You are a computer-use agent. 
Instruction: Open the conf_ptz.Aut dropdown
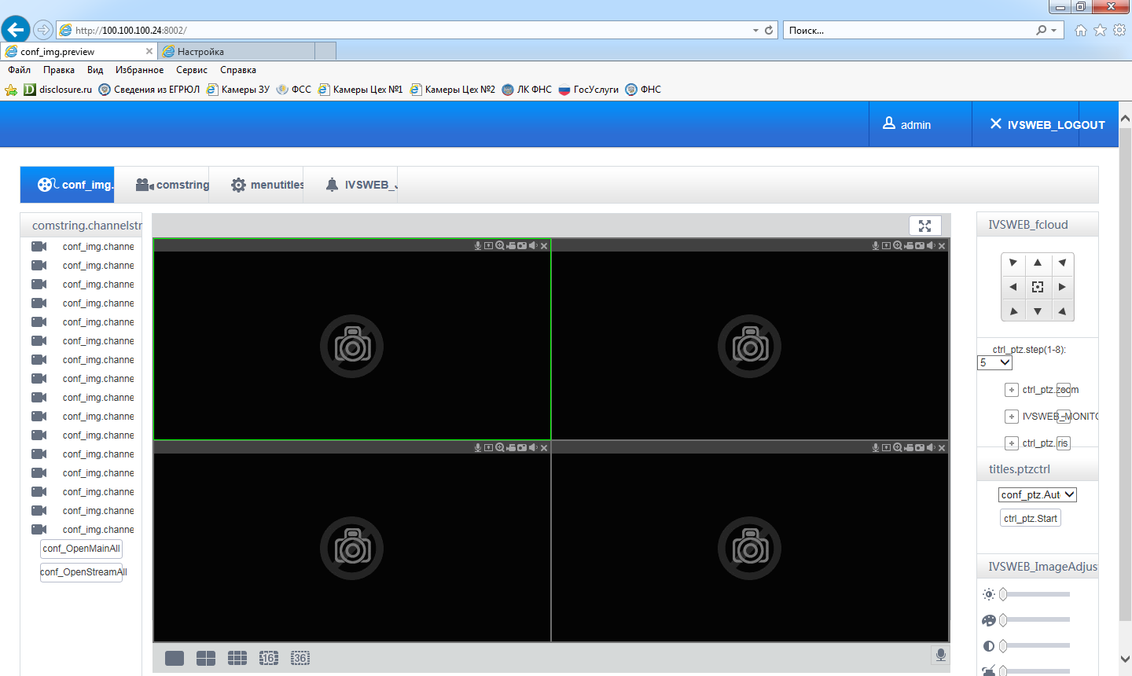pos(1037,494)
